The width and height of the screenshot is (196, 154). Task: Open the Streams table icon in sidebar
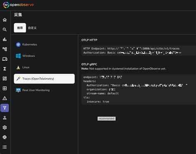pos(5,88)
